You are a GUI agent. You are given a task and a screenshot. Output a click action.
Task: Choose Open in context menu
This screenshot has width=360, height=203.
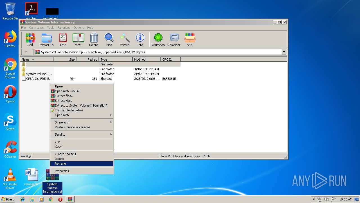click(x=82, y=86)
